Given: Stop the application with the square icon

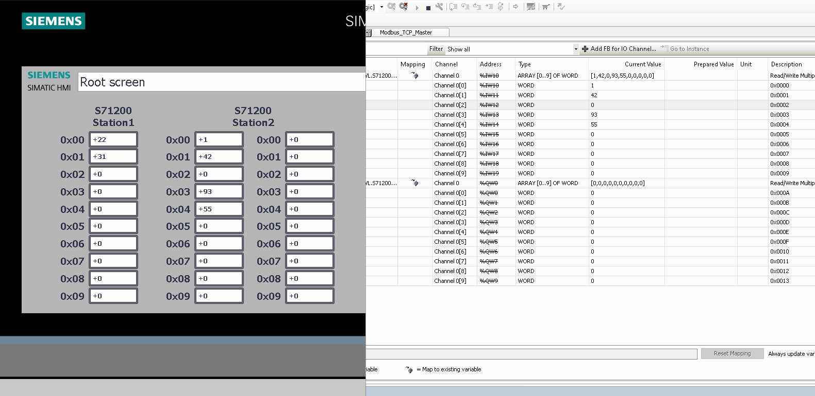Looking at the screenshot, I should 428,7.
